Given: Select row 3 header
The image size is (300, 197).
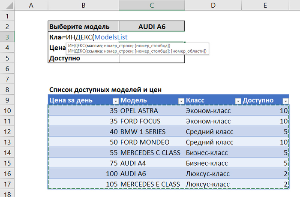Looking at the screenshot, I should click(7, 37).
